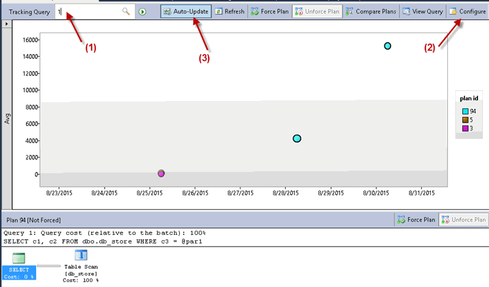Select the SELECT operator node in the plan
The width and height of the screenshot is (489, 287).
point(19,266)
